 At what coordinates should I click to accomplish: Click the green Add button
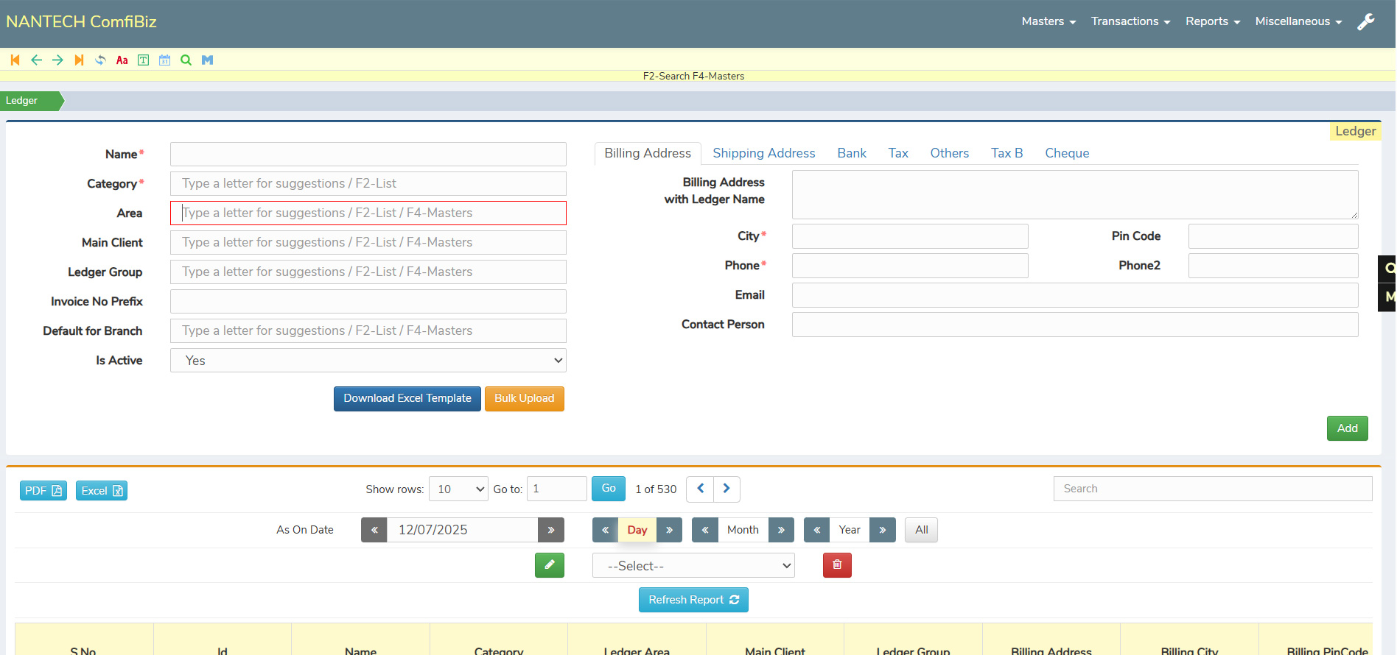[x=1346, y=428]
